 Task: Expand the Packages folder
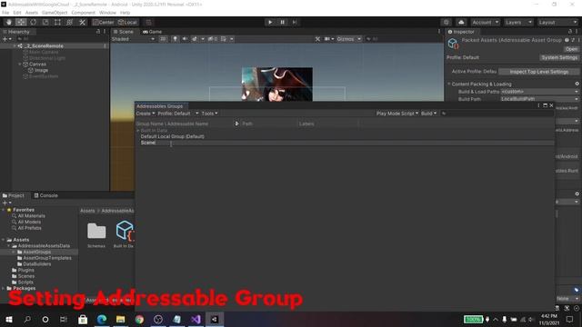[4, 288]
